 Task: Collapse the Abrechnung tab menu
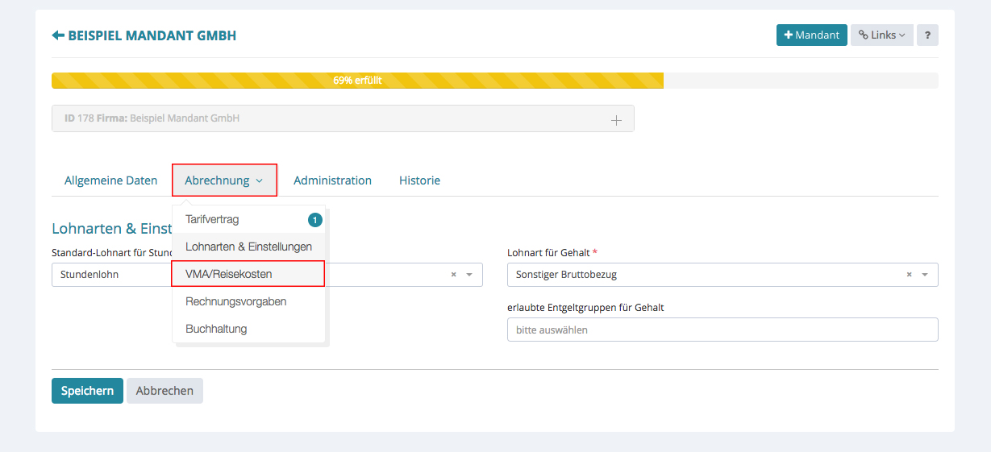point(224,180)
